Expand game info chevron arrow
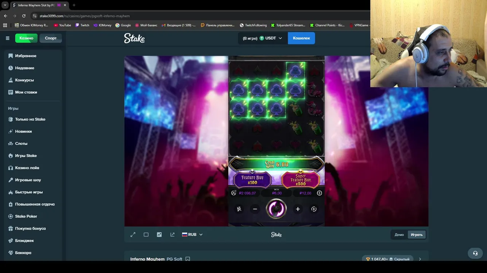This screenshot has height=273, width=487. tap(420, 259)
